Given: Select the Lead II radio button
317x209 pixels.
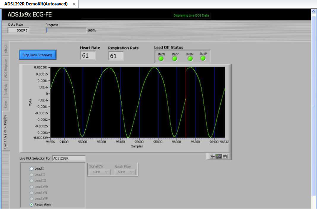Looking at the screenshot, I should click(31, 175).
